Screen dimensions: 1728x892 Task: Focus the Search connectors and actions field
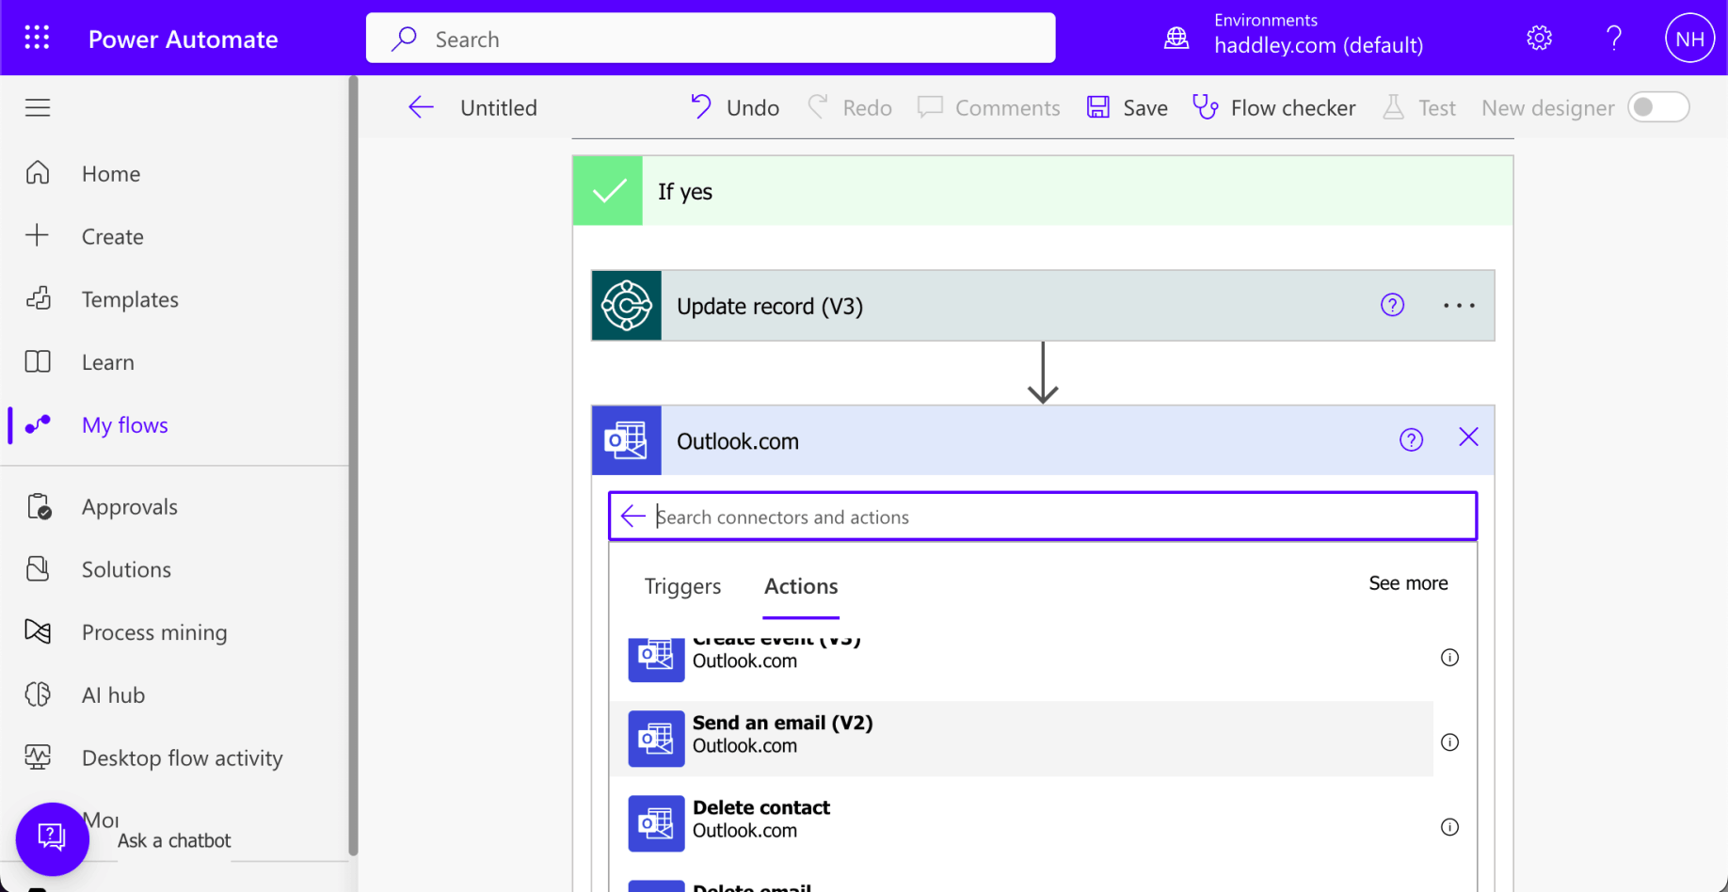click(x=1054, y=517)
